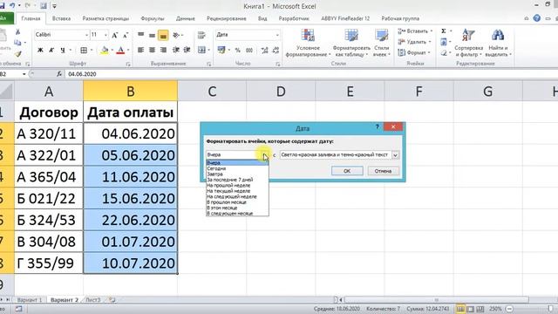Apply red font color A
Viewport: 558px width, 314px height.
pos(120,51)
